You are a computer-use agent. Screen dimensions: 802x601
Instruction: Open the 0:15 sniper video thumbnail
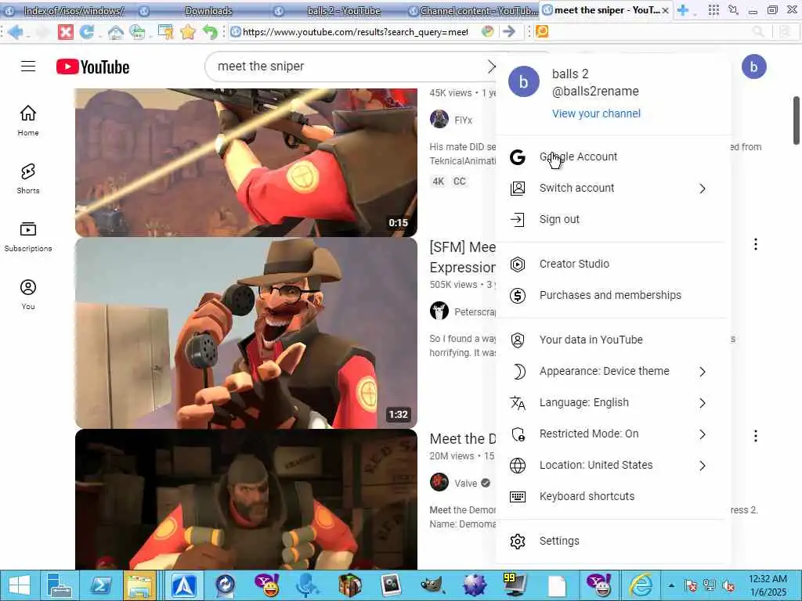[x=246, y=163]
